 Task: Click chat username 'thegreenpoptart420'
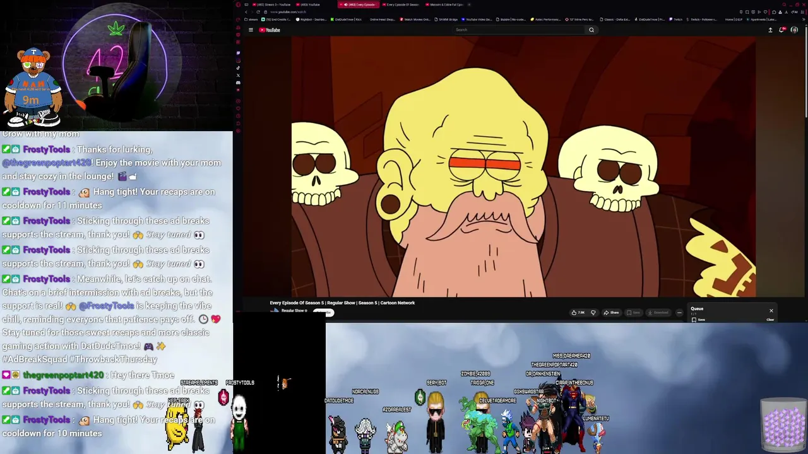pos(63,375)
